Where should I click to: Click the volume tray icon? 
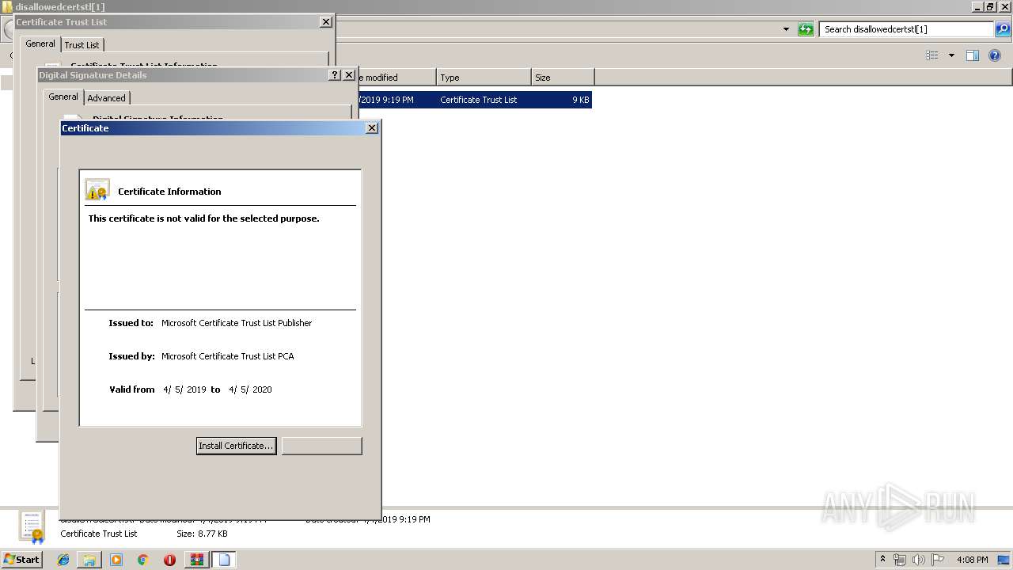pyautogui.click(x=919, y=560)
